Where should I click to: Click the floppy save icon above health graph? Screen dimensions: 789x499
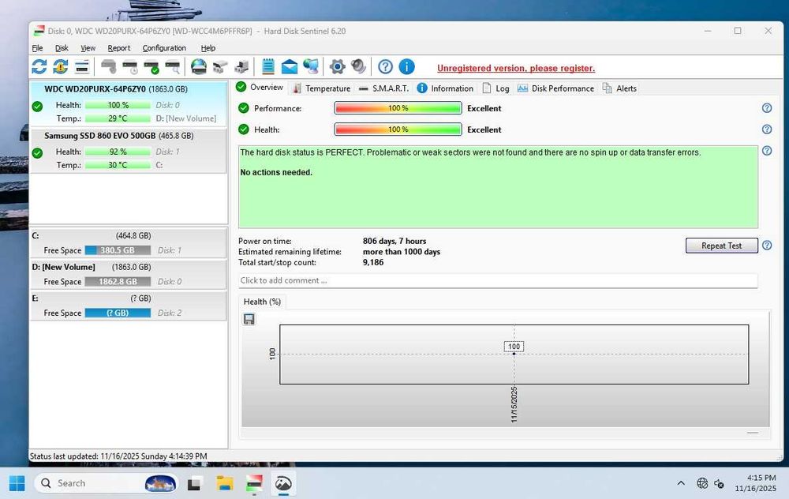pos(249,319)
